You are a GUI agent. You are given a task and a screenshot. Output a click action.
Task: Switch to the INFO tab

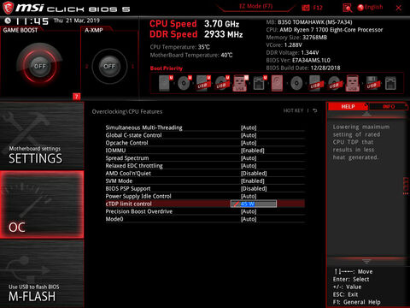[x=389, y=106]
